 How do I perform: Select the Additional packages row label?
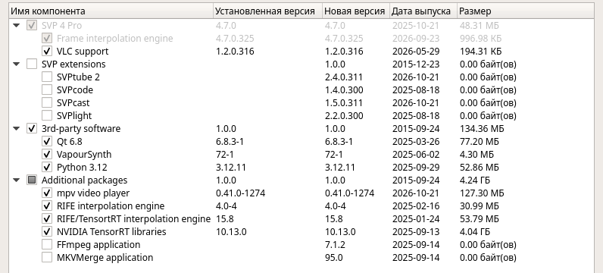[84, 180]
